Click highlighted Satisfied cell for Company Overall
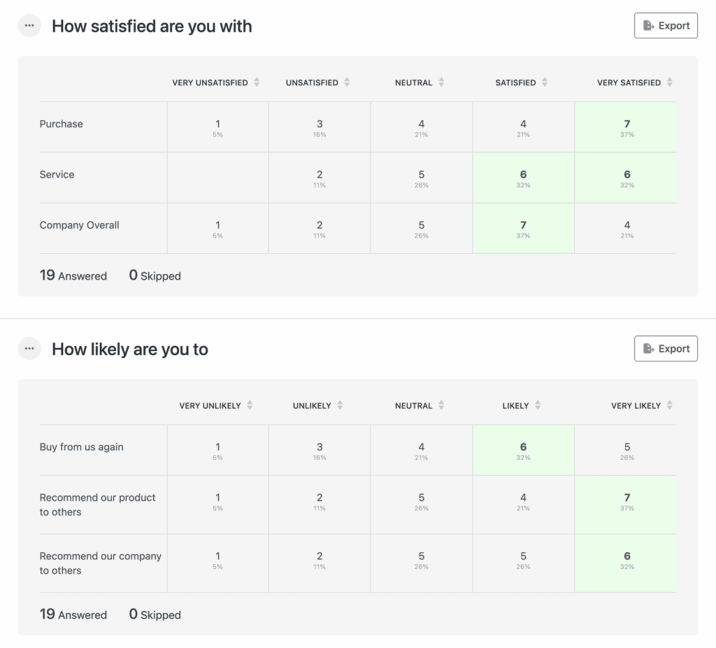 pyautogui.click(x=523, y=229)
